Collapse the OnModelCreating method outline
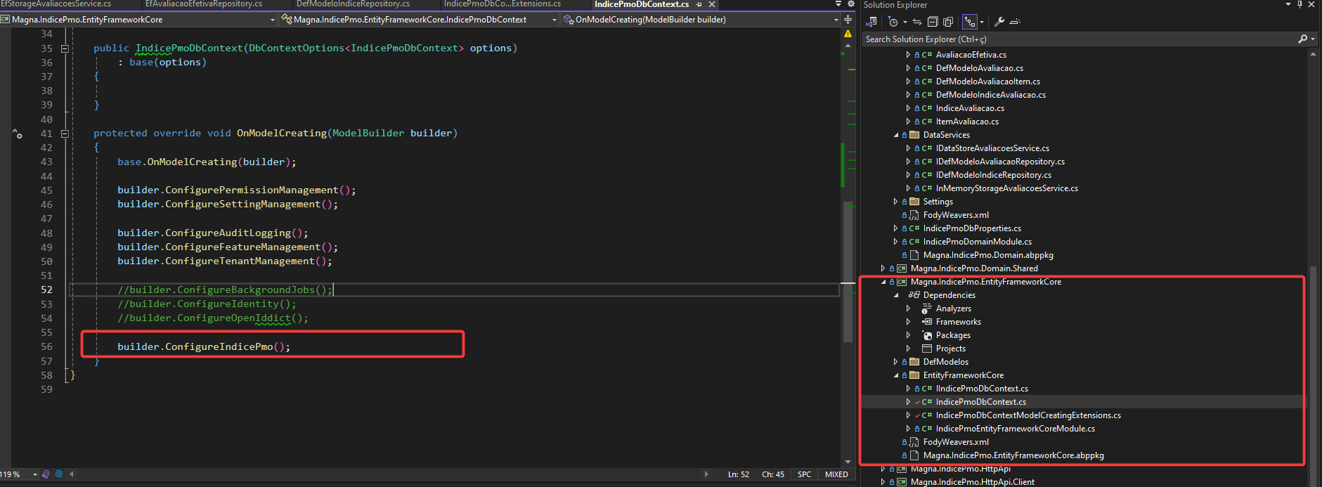Screen dimensions: 1322x487 point(65,134)
